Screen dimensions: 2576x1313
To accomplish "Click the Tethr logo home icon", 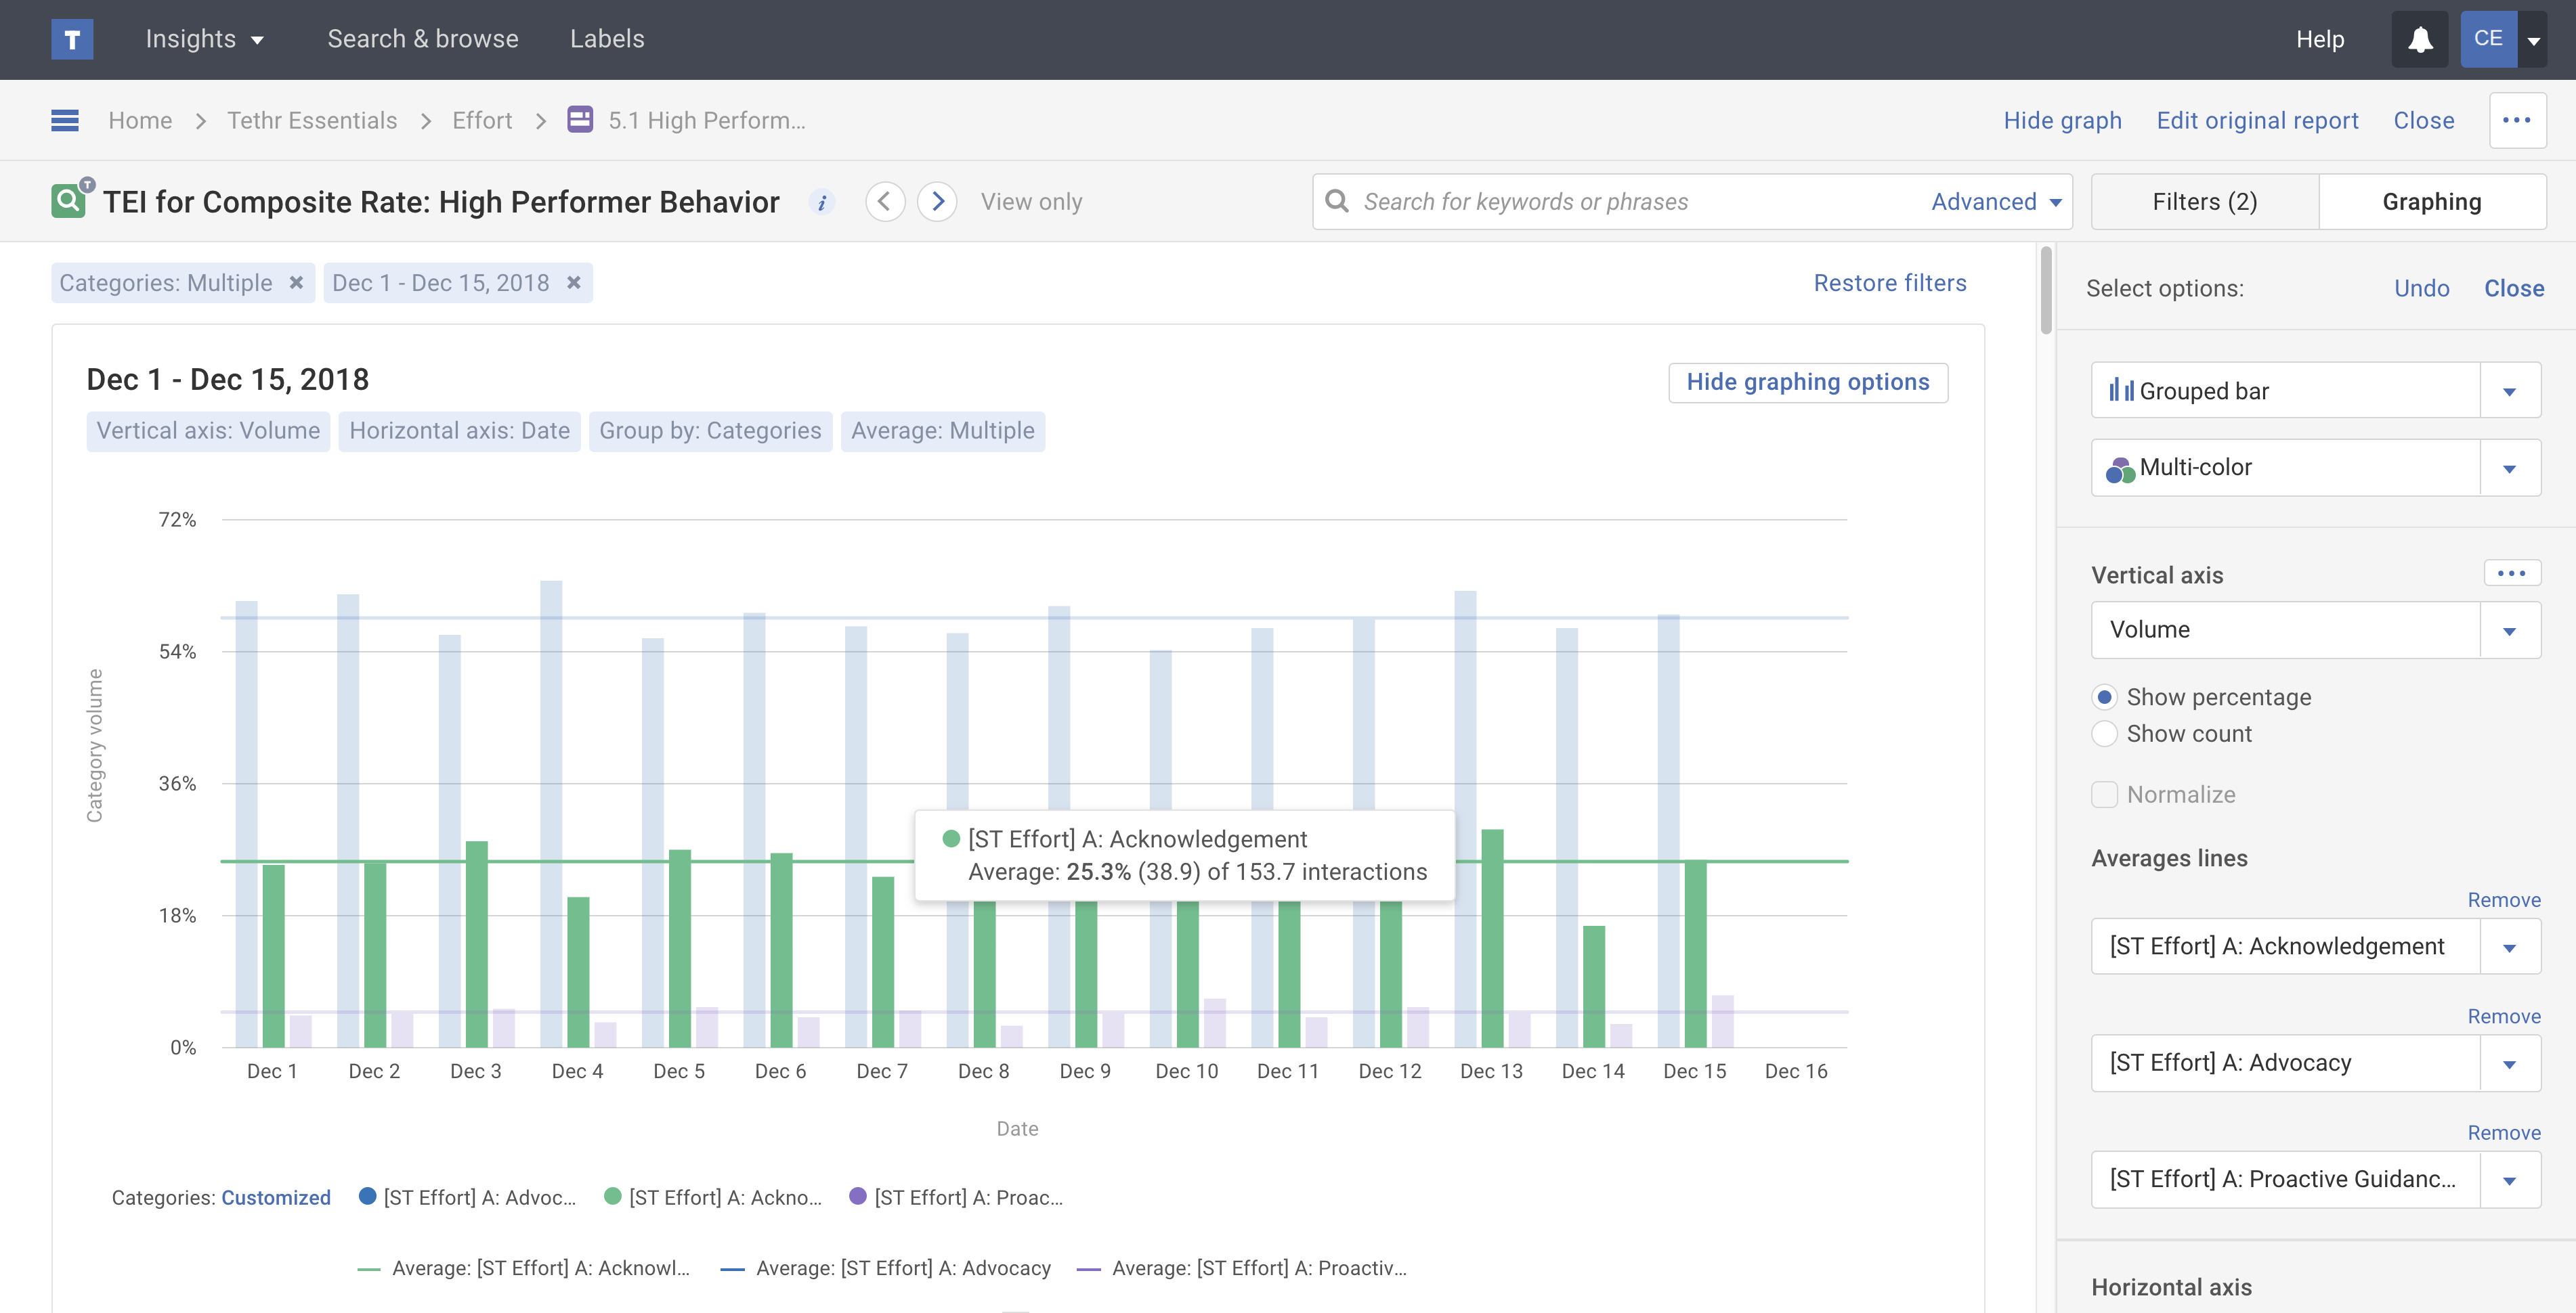I will (x=72, y=39).
